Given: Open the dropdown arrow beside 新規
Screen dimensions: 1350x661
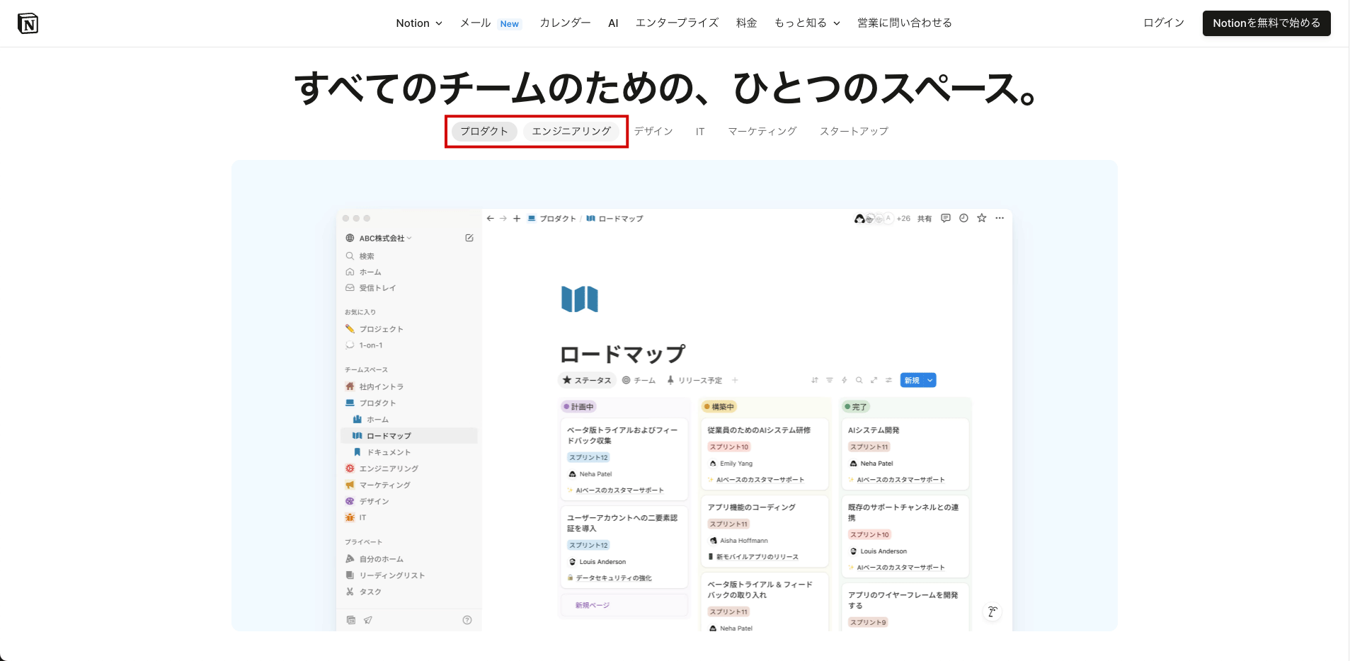Looking at the screenshot, I should pos(930,381).
